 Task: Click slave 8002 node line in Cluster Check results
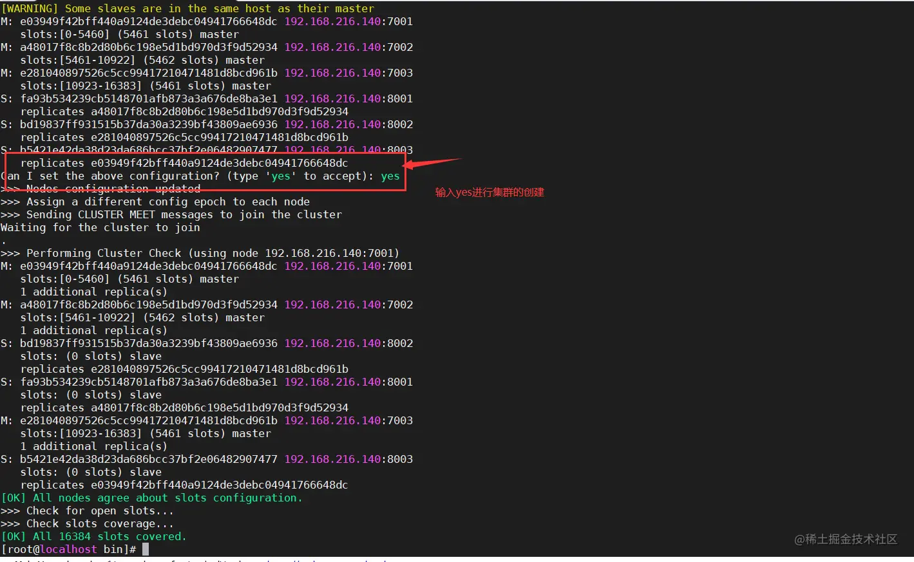pyautogui.click(x=207, y=343)
